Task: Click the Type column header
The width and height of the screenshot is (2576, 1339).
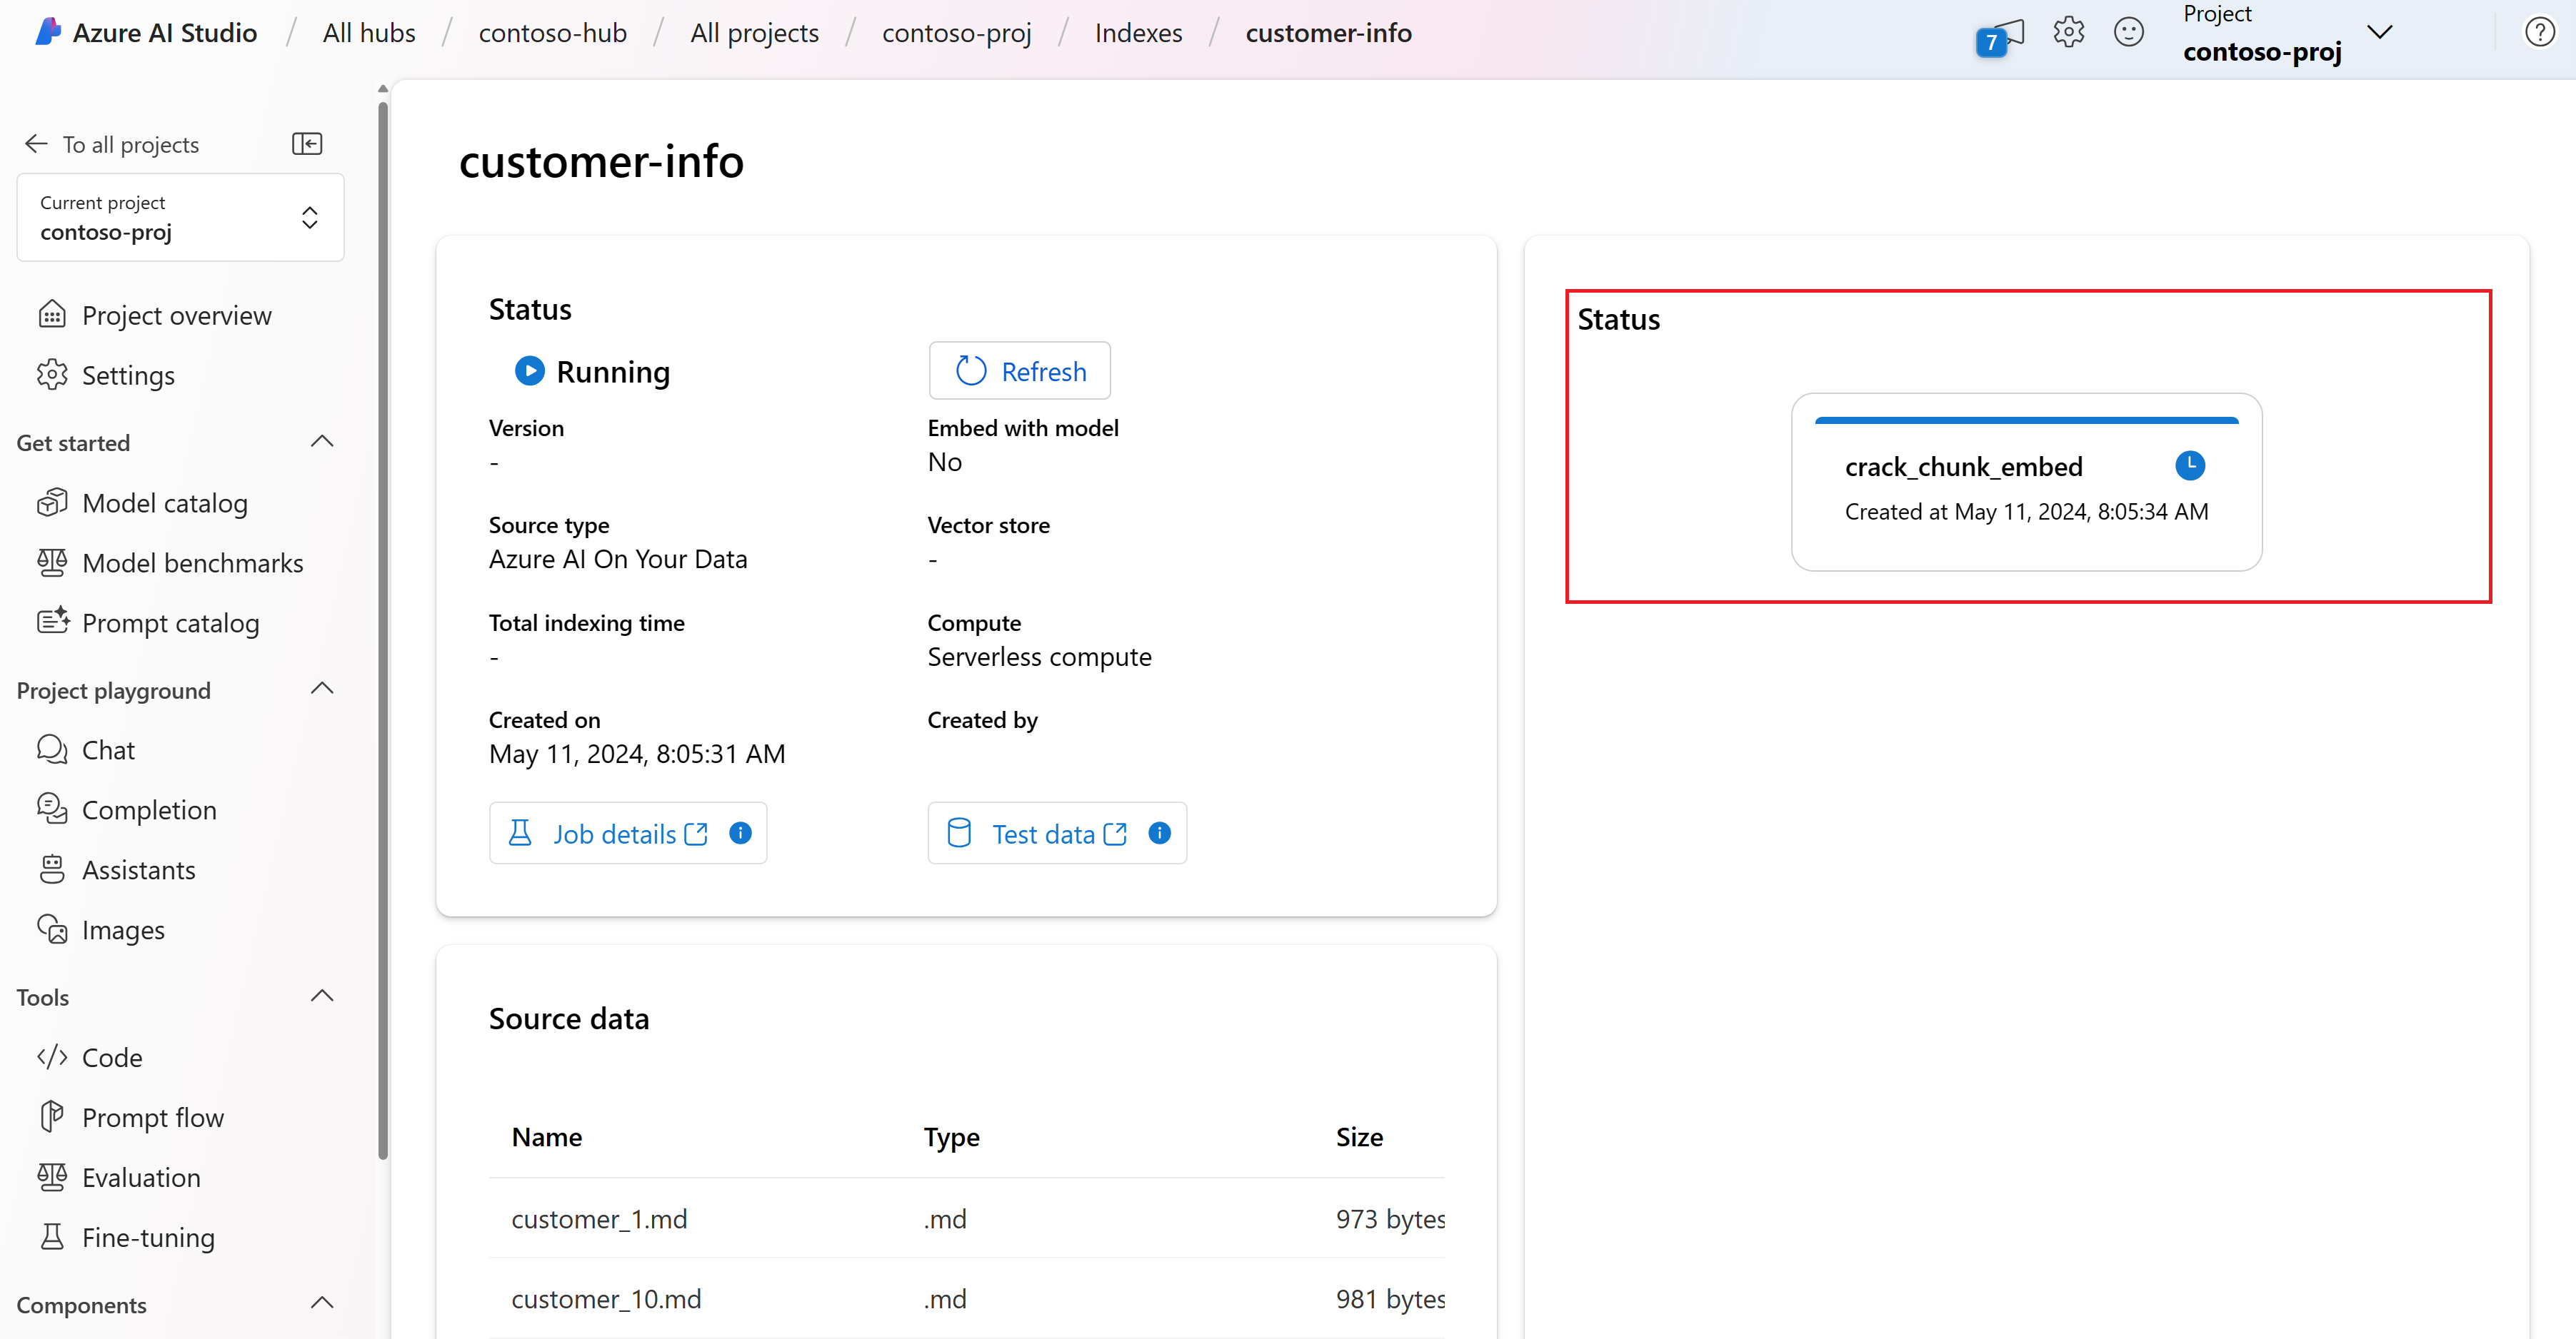Action: point(951,1136)
